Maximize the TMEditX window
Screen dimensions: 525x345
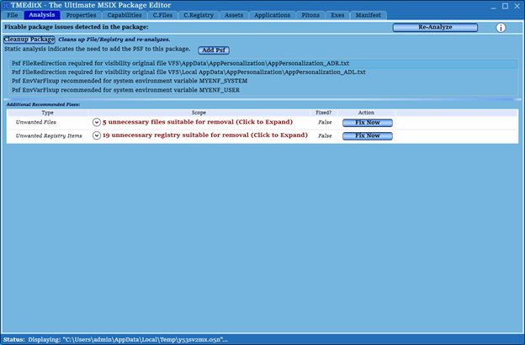tap(506, 6)
